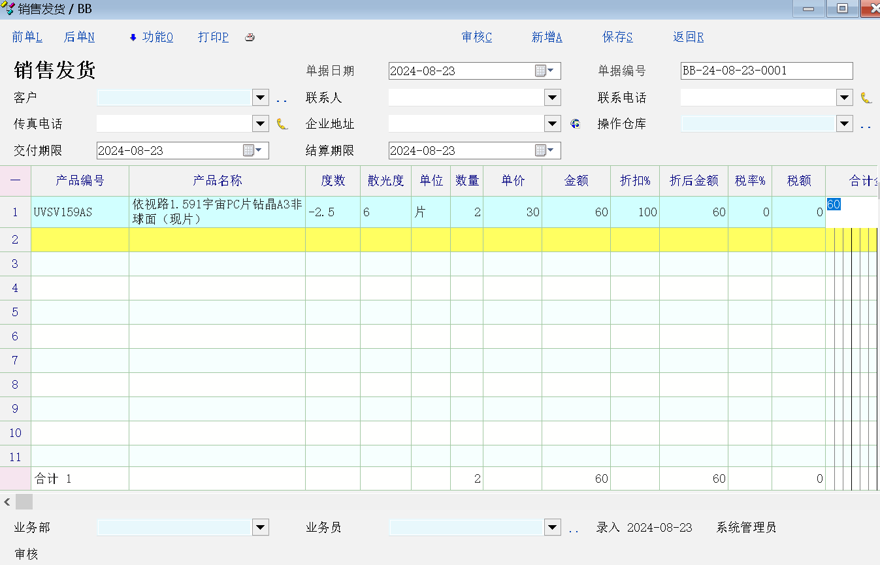Expand the 客户 dropdown list
Screen dimensions: 880x565
click(x=261, y=98)
